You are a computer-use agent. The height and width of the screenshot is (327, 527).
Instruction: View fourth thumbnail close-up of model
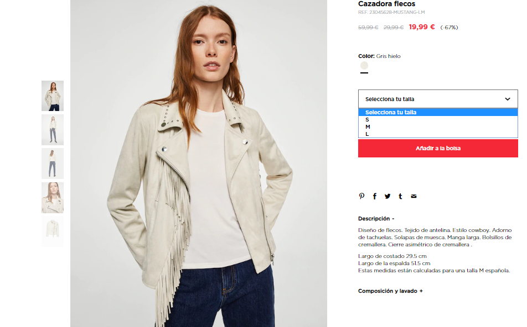point(53,198)
